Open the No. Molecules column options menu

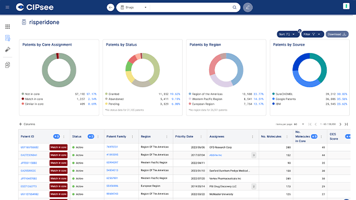tap(287, 137)
